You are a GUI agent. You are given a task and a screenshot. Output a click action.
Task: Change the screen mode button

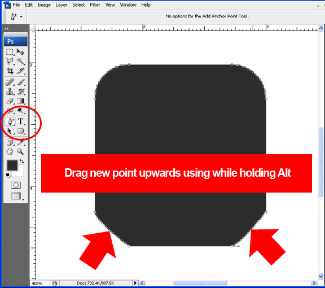point(16,196)
